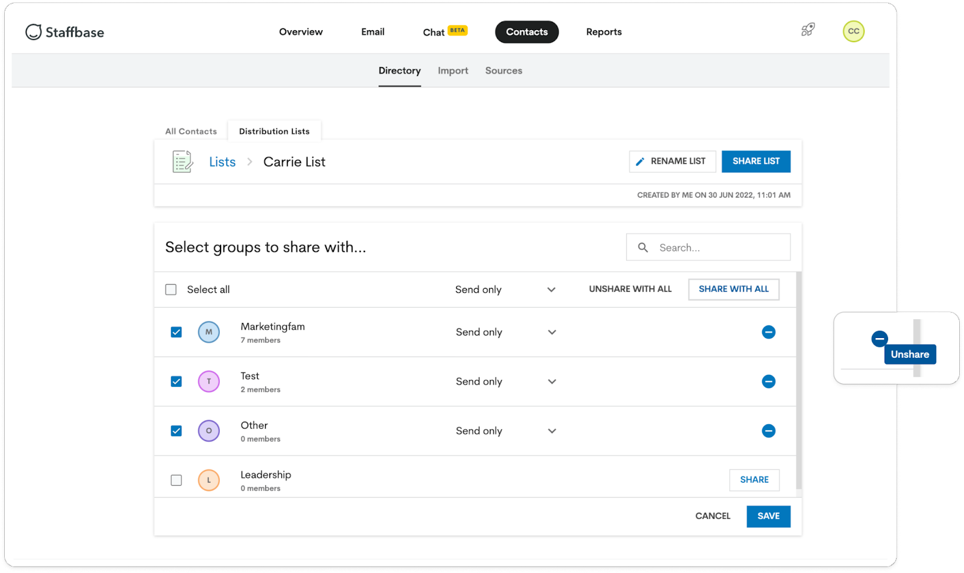
Task: Cancel the sharing changes
Action: click(713, 516)
